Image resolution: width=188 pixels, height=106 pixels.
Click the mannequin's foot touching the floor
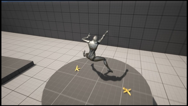[x=110, y=71]
